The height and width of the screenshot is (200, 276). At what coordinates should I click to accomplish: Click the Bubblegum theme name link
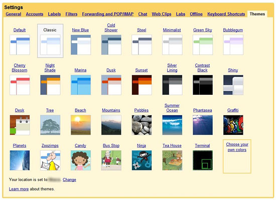(233, 30)
